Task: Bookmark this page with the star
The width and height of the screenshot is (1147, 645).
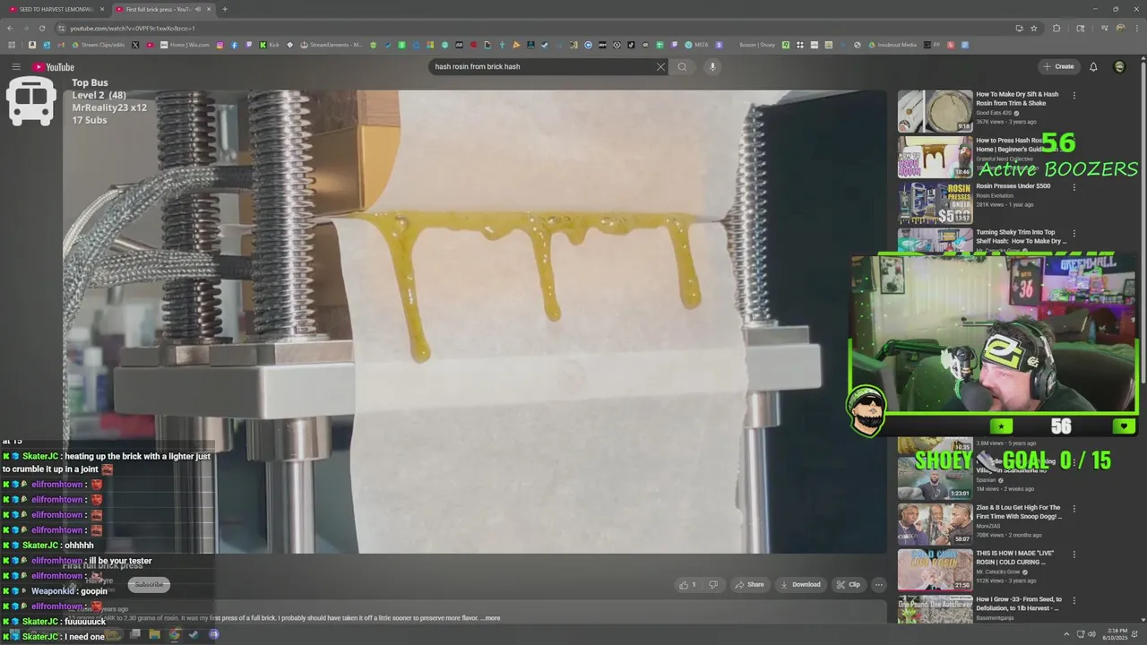Action: (x=1033, y=28)
